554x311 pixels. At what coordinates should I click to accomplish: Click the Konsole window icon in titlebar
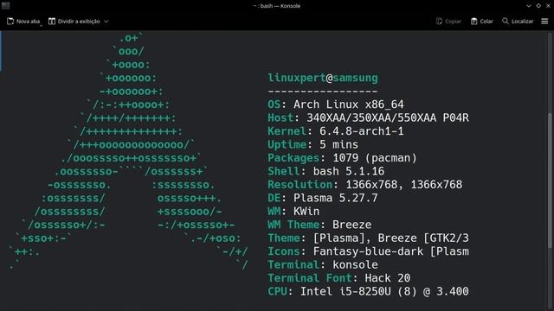coord(5,5)
